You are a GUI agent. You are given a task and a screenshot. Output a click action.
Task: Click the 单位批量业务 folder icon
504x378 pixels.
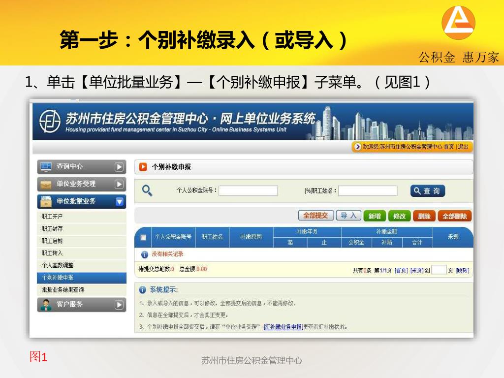[46, 201]
